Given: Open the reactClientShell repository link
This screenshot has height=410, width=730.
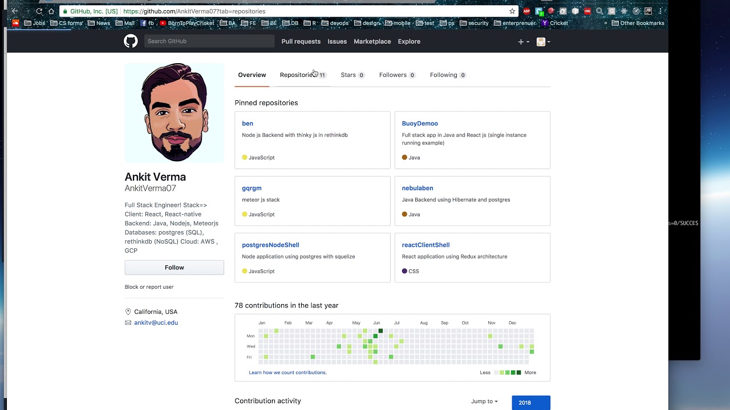Looking at the screenshot, I should 425,245.
